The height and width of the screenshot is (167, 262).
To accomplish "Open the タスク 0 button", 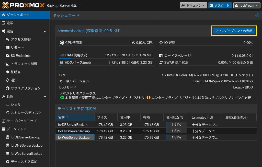I will [x=220, y=5].
